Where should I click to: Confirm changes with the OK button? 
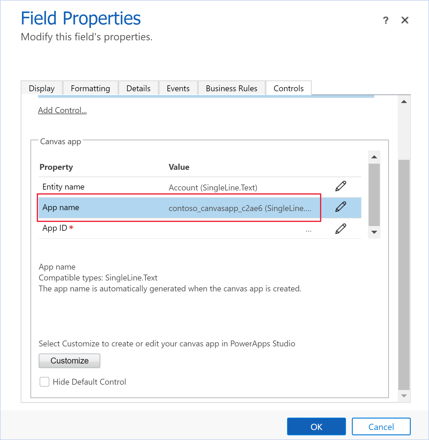(x=316, y=426)
